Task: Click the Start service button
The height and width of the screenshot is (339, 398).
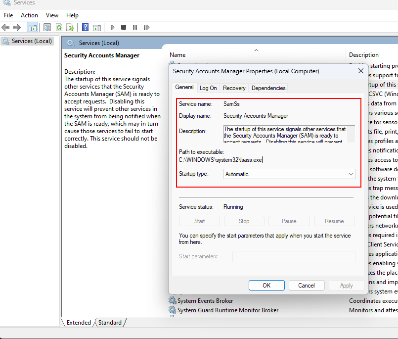Action: (200, 221)
